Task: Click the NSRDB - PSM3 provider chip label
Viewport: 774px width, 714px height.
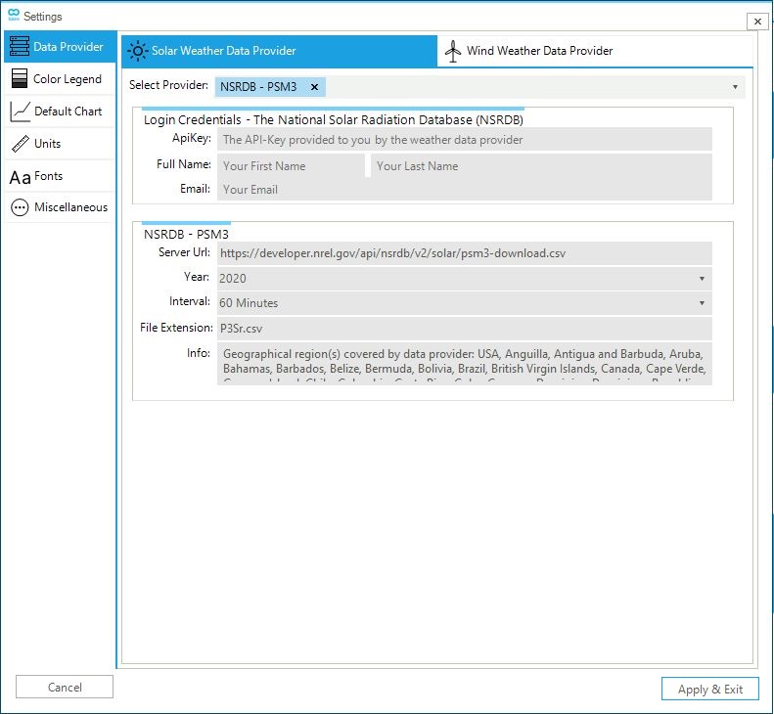Action: pyautogui.click(x=258, y=87)
